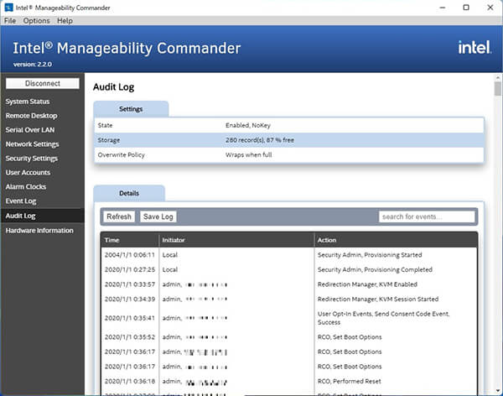The image size is (503, 396).
Task: Click the Audit Log page heading
Action: [x=113, y=87]
